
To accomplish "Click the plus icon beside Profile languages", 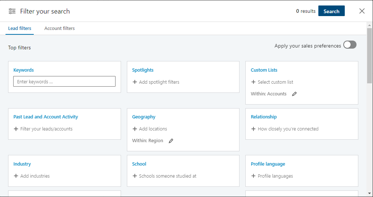I will tap(253, 176).
